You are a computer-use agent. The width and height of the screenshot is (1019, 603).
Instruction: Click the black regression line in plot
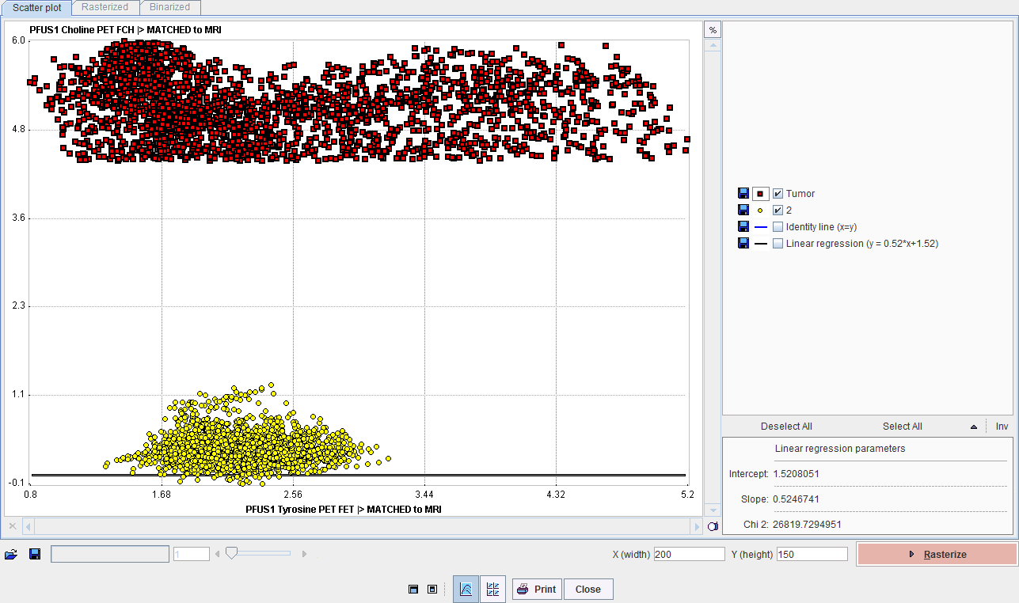[358, 475]
